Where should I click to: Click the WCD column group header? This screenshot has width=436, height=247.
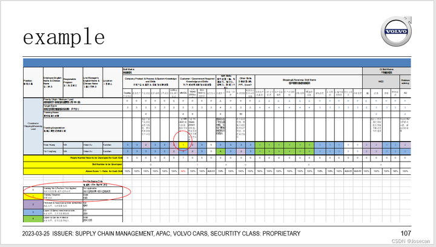[x=381, y=82]
